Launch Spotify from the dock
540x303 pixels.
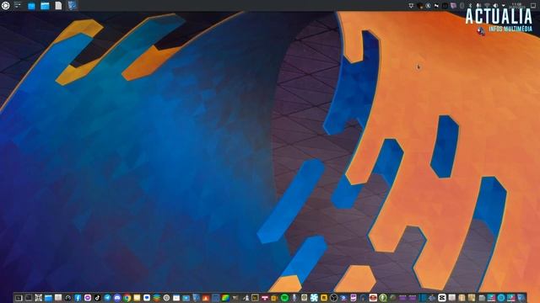(285, 298)
